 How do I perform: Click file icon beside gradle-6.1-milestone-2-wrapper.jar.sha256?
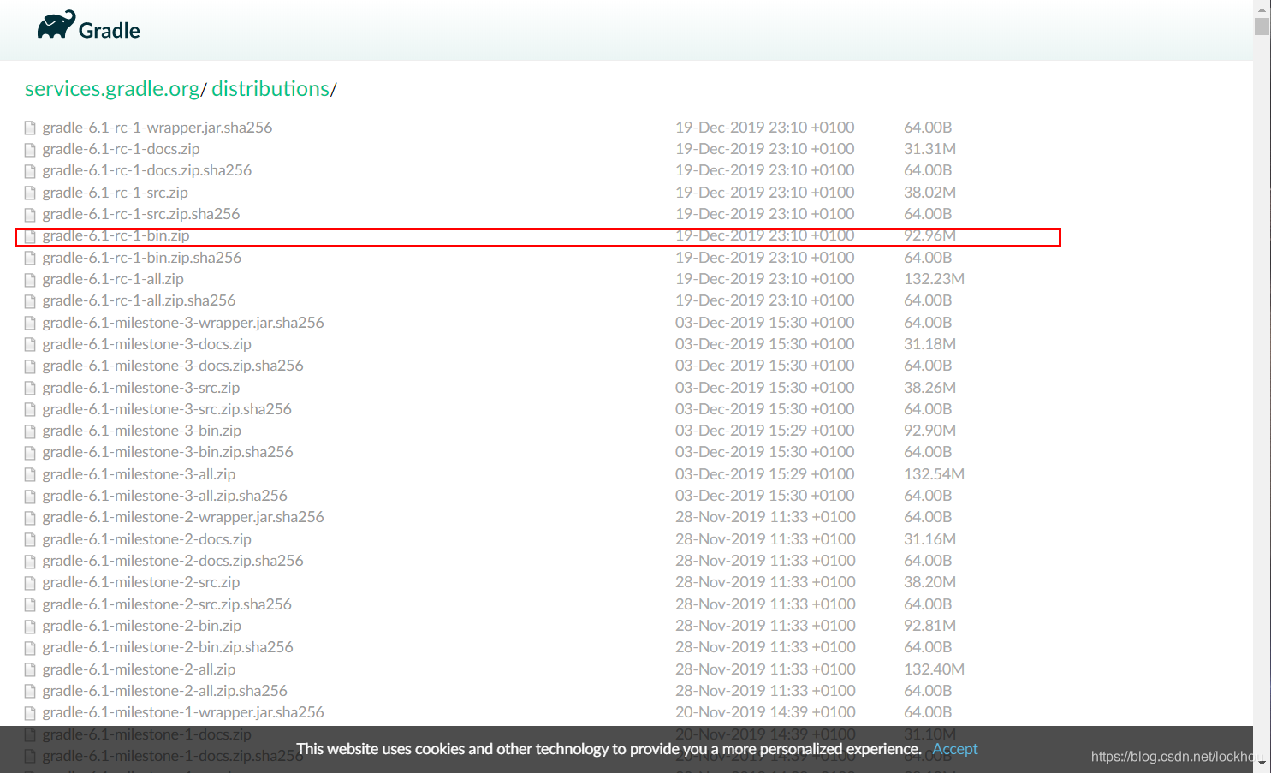click(x=30, y=518)
